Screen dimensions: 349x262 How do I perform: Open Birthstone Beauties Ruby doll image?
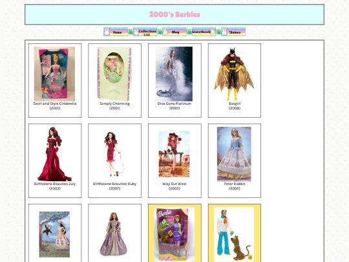click(114, 154)
